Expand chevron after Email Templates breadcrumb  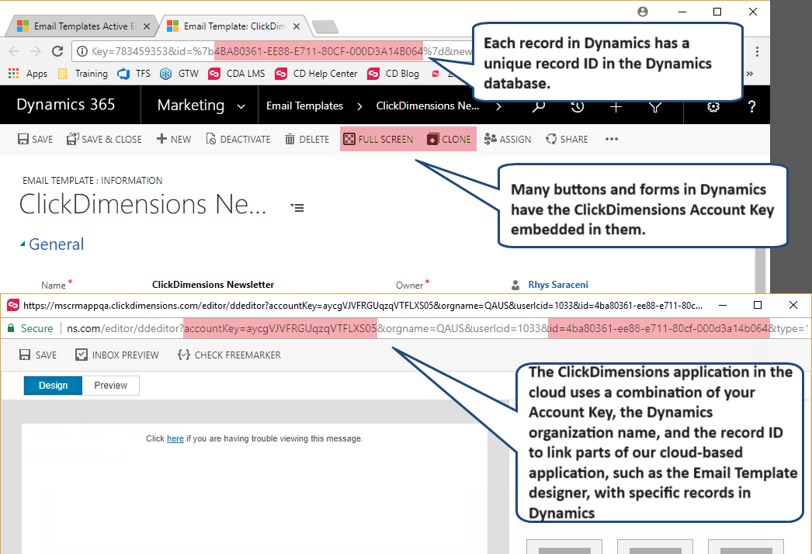point(359,106)
